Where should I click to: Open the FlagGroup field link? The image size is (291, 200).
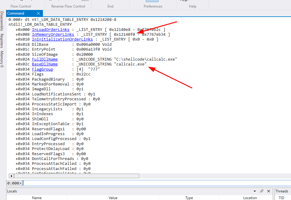[42, 69]
